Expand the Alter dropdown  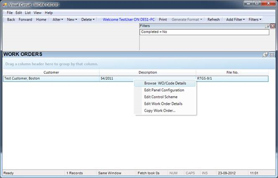58,19
